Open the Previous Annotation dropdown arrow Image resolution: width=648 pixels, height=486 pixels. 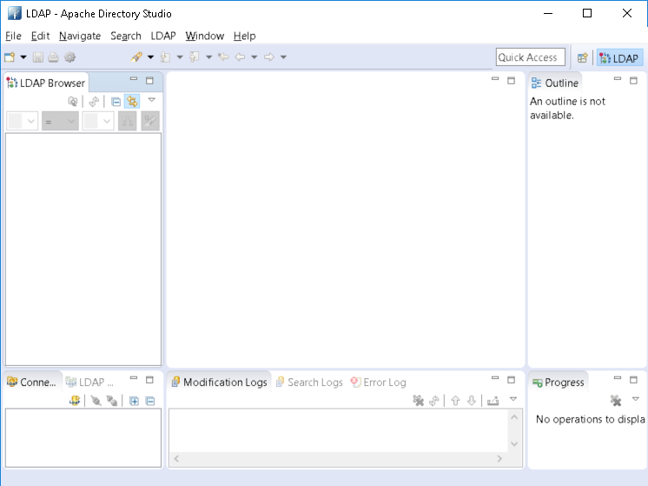pos(208,57)
